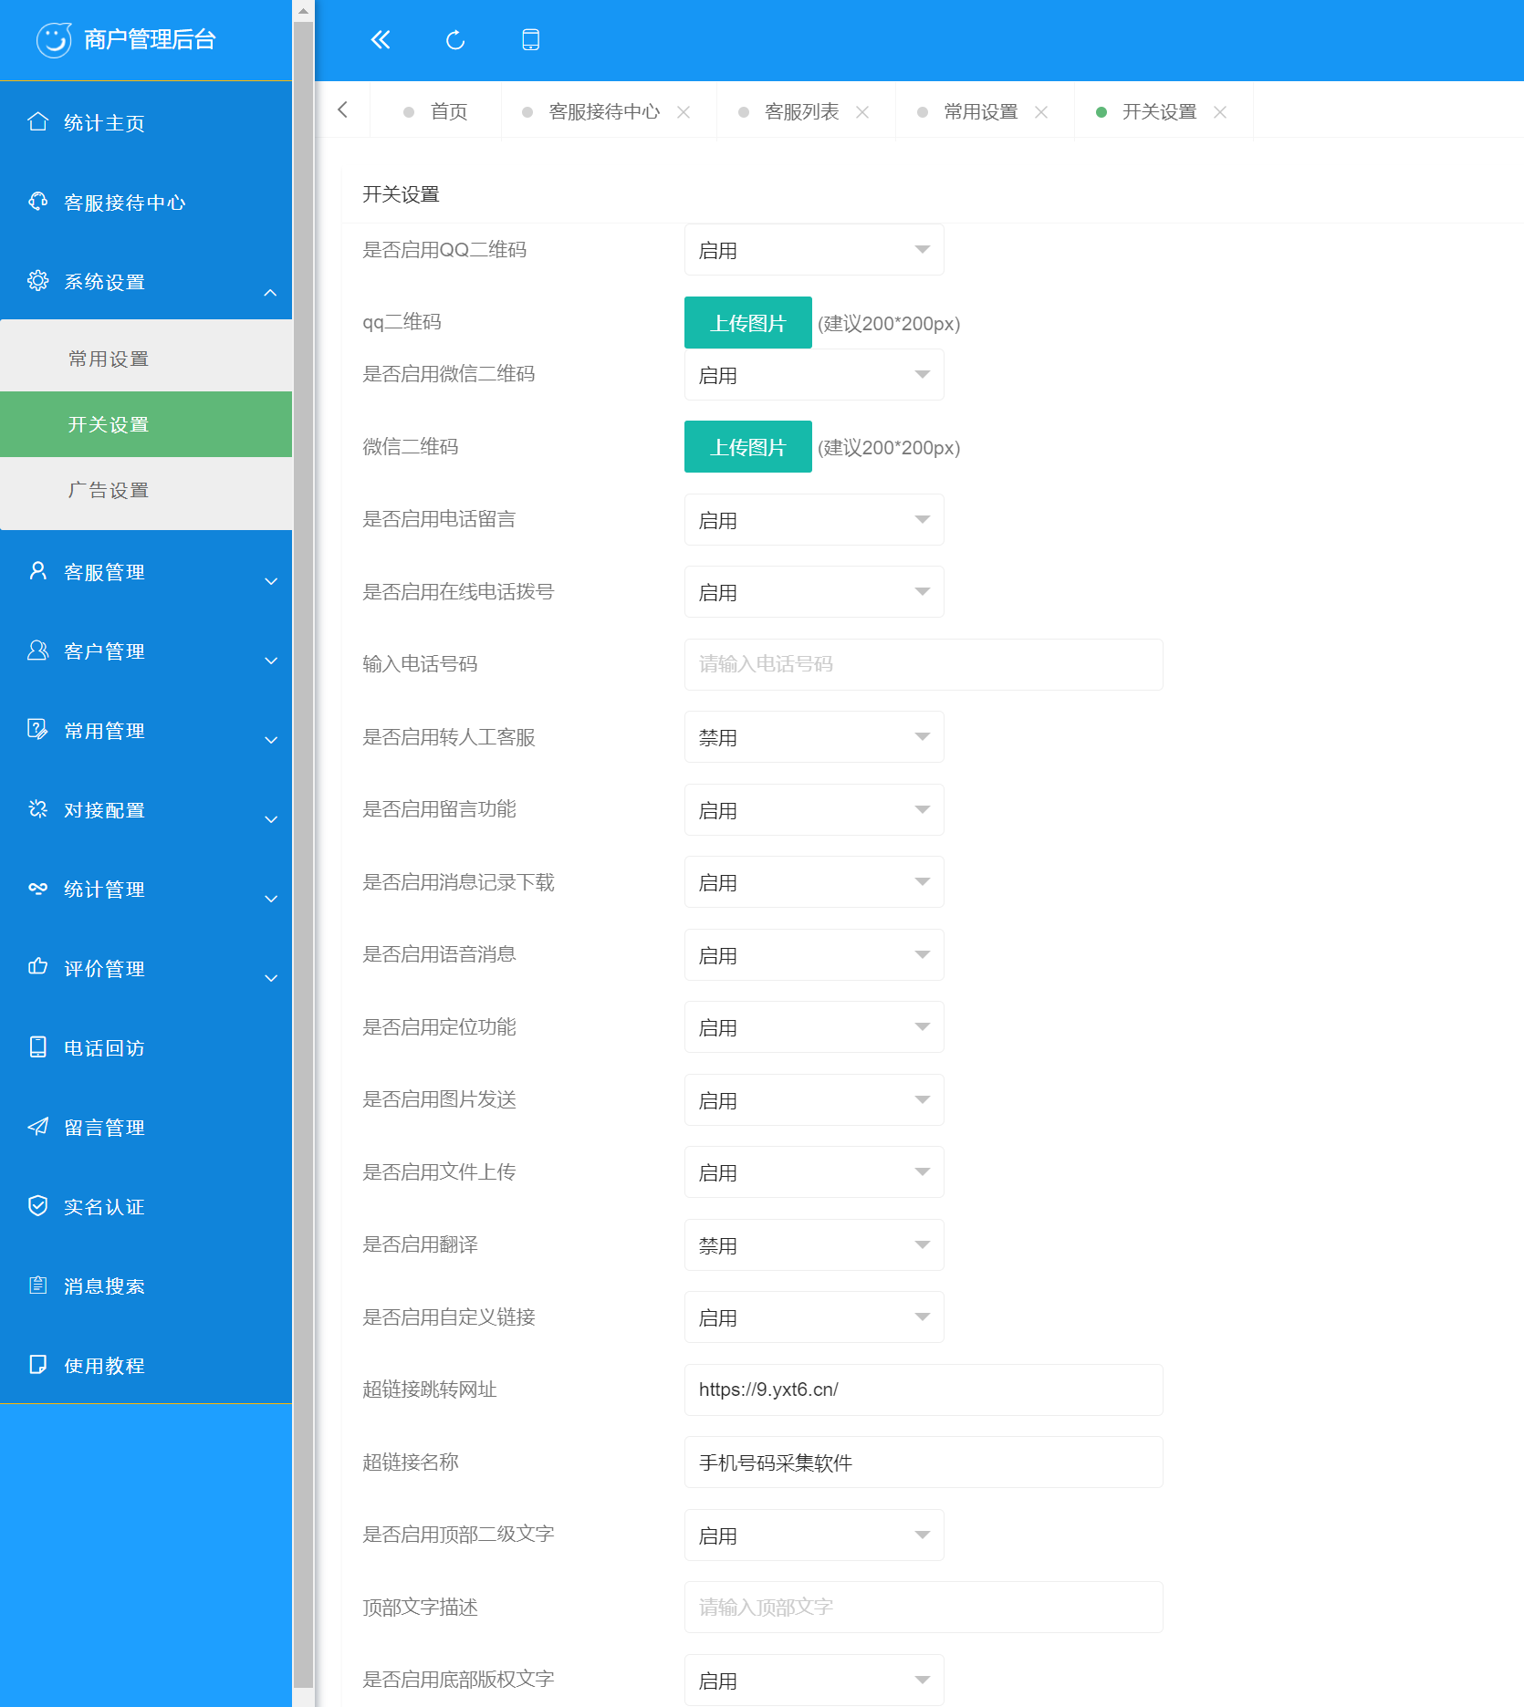Click the document icon beside 使用教程
1524x1707 pixels.
click(37, 1364)
